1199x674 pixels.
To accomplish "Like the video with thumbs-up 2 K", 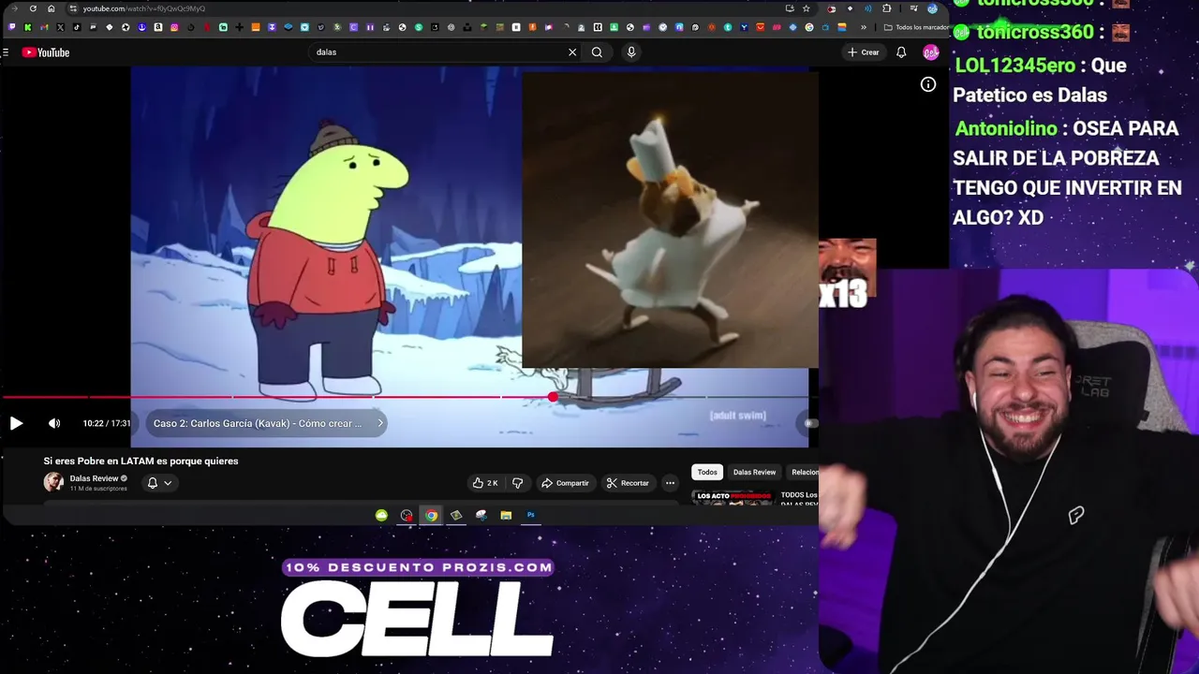I will 485,483.
